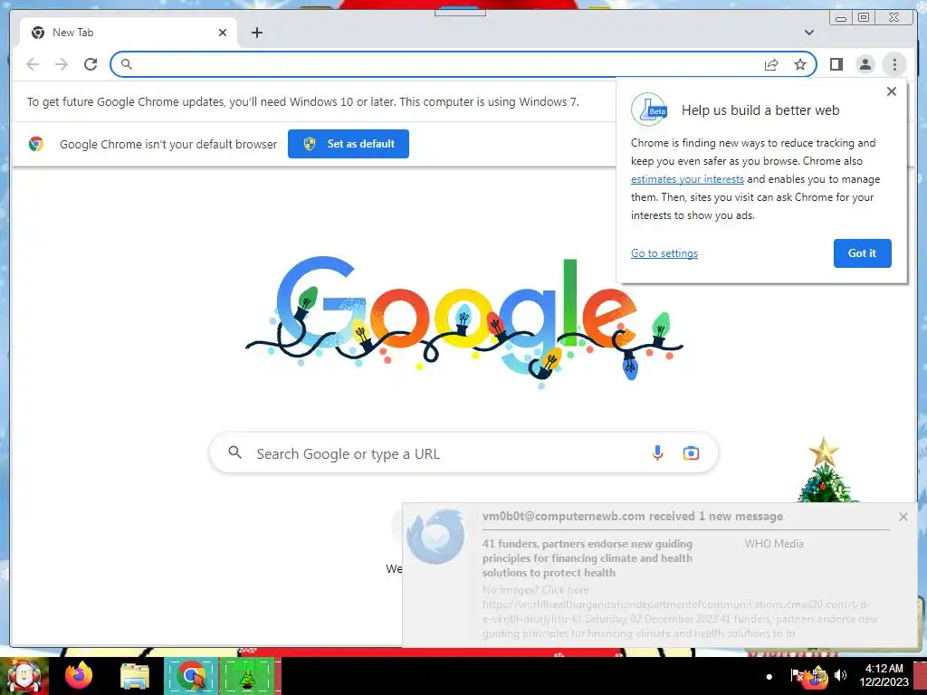Click the browser back arrow
Viewport: 927px width, 695px height.
click(33, 64)
